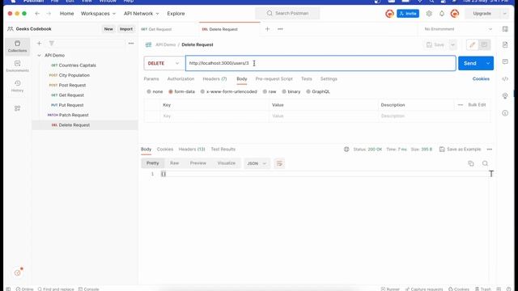Click the filter icon in the collections sidebar
This screenshot has width=518, height=291.
coord(52,43)
